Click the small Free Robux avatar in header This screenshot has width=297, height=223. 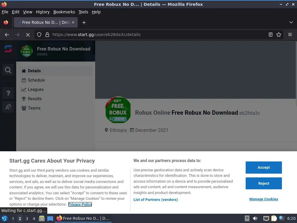pos(26,51)
